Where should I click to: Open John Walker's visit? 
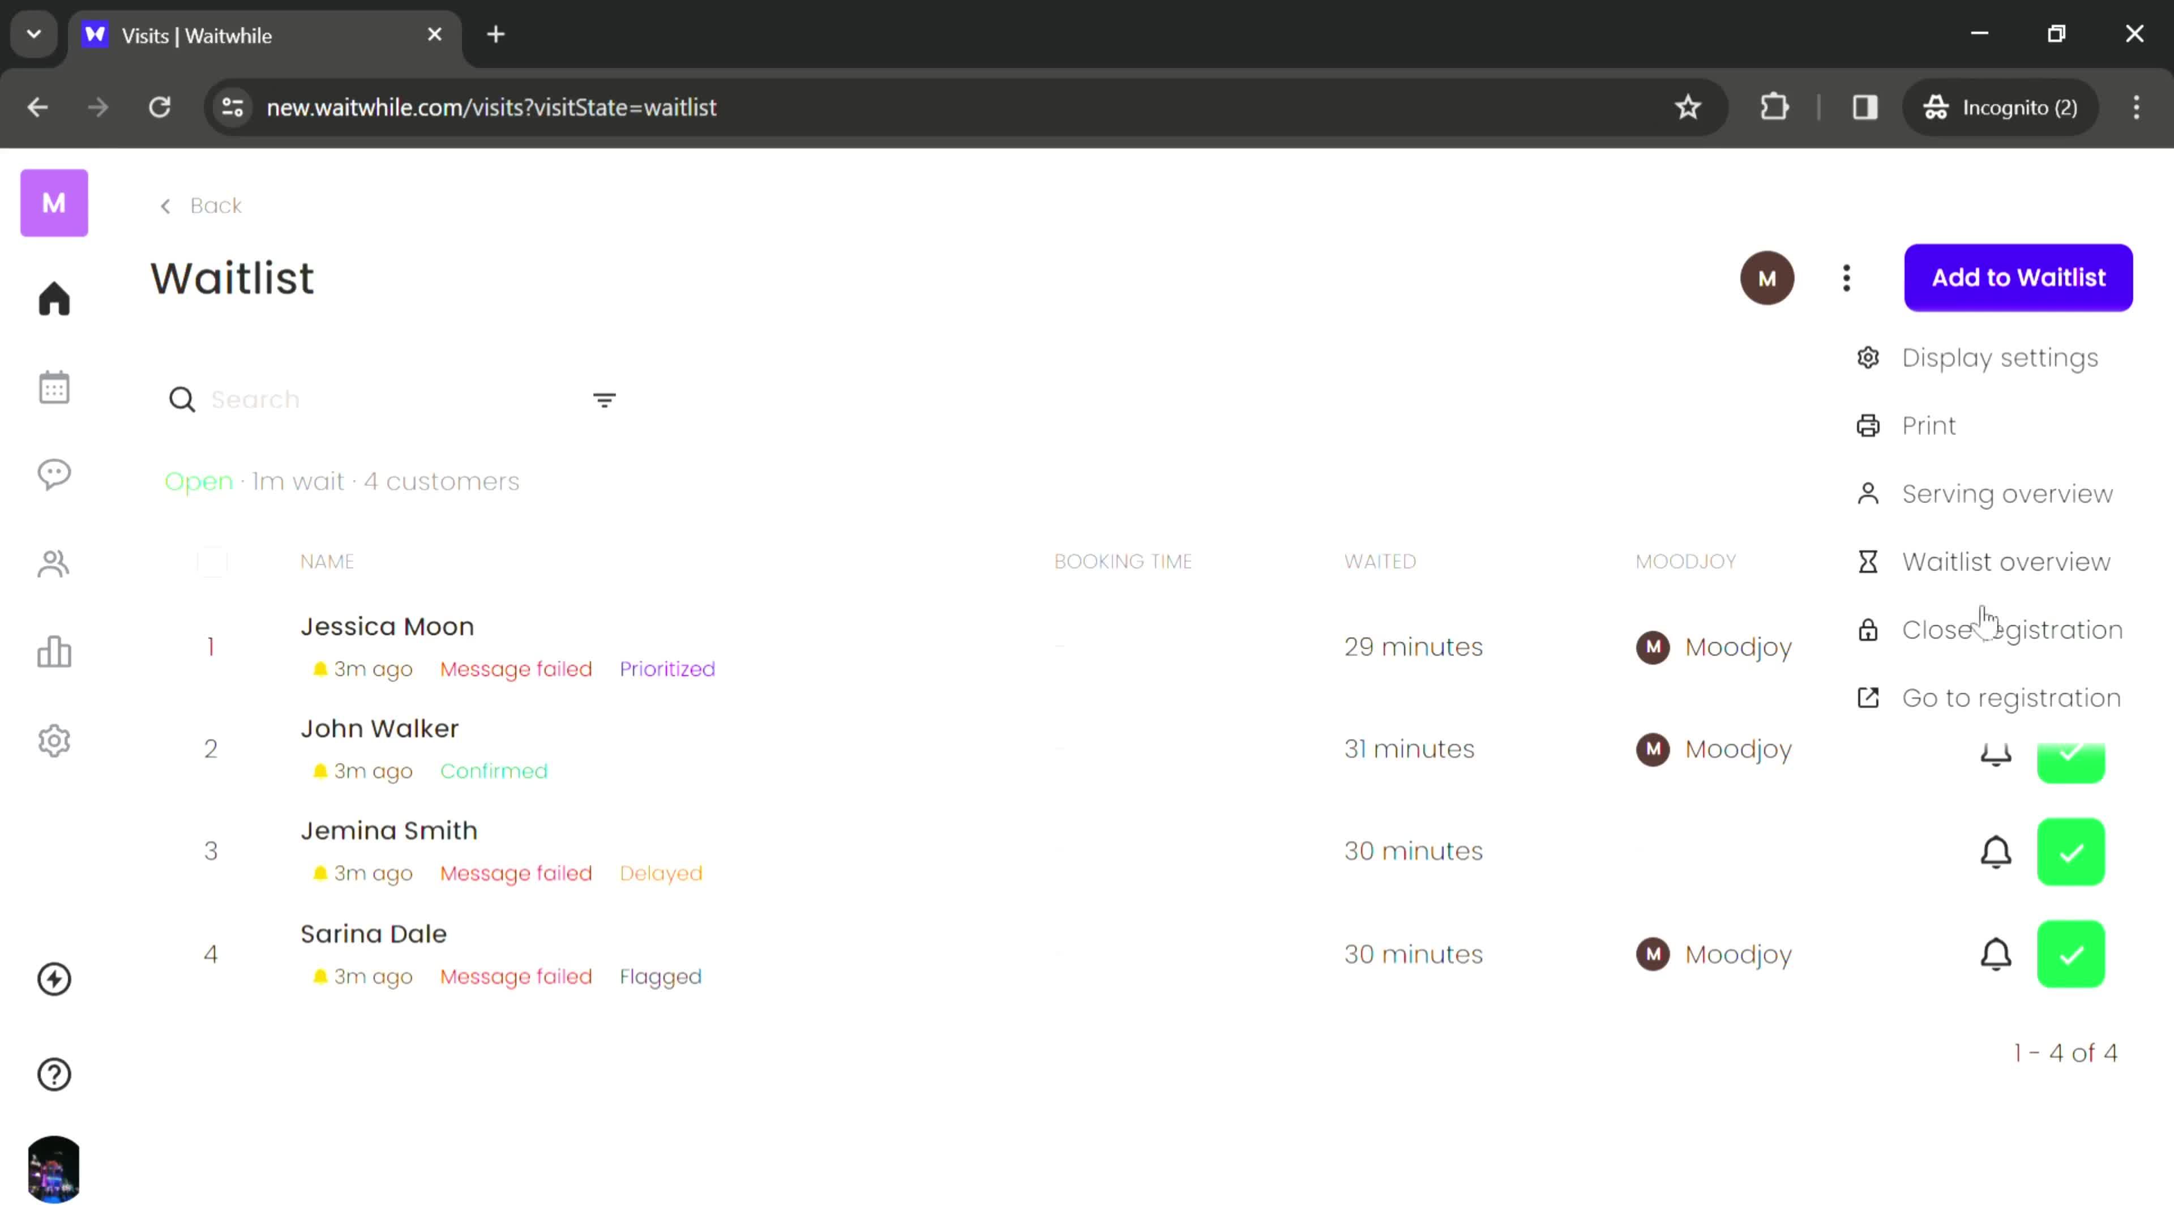tap(380, 728)
